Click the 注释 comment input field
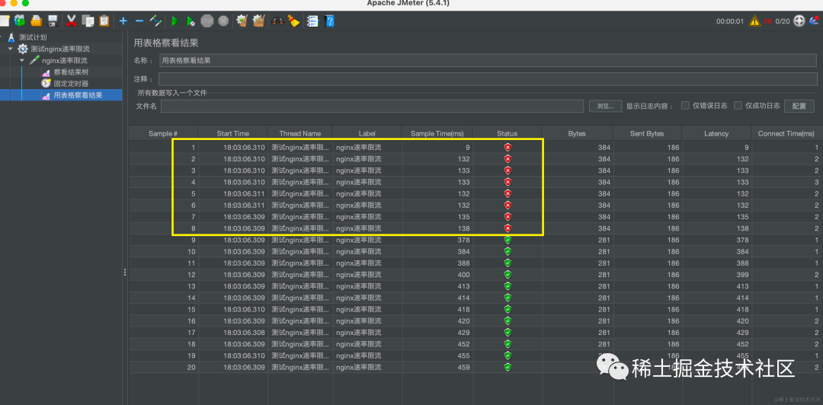The image size is (823, 405). pos(488,78)
